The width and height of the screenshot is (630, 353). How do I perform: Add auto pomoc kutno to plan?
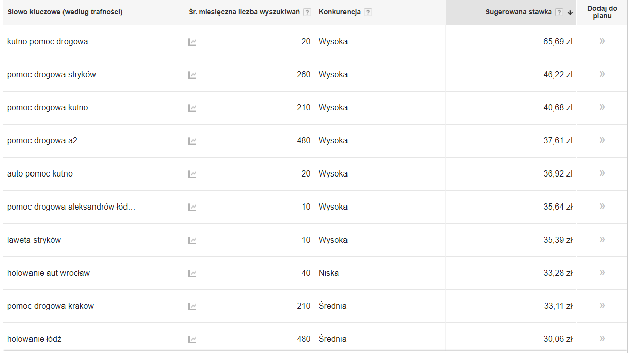pos(602,173)
